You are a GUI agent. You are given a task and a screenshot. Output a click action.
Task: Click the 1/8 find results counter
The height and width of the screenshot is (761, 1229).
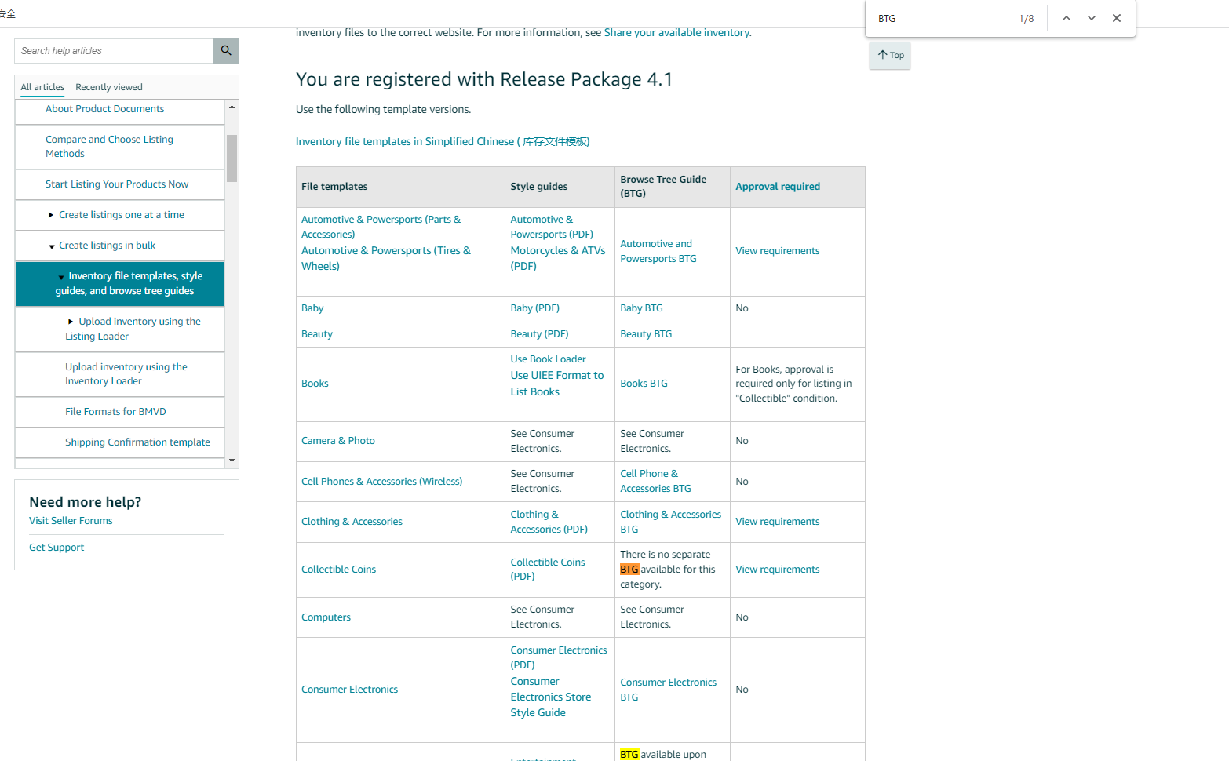(1026, 18)
